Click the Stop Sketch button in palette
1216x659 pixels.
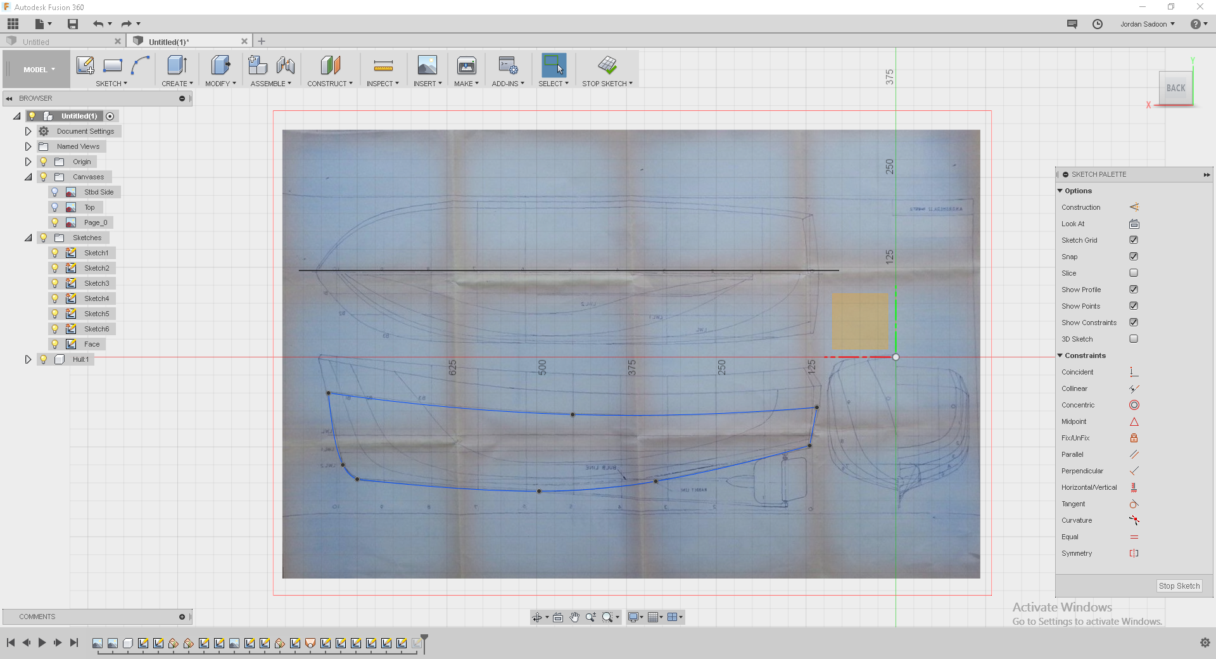[x=1179, y=586]
